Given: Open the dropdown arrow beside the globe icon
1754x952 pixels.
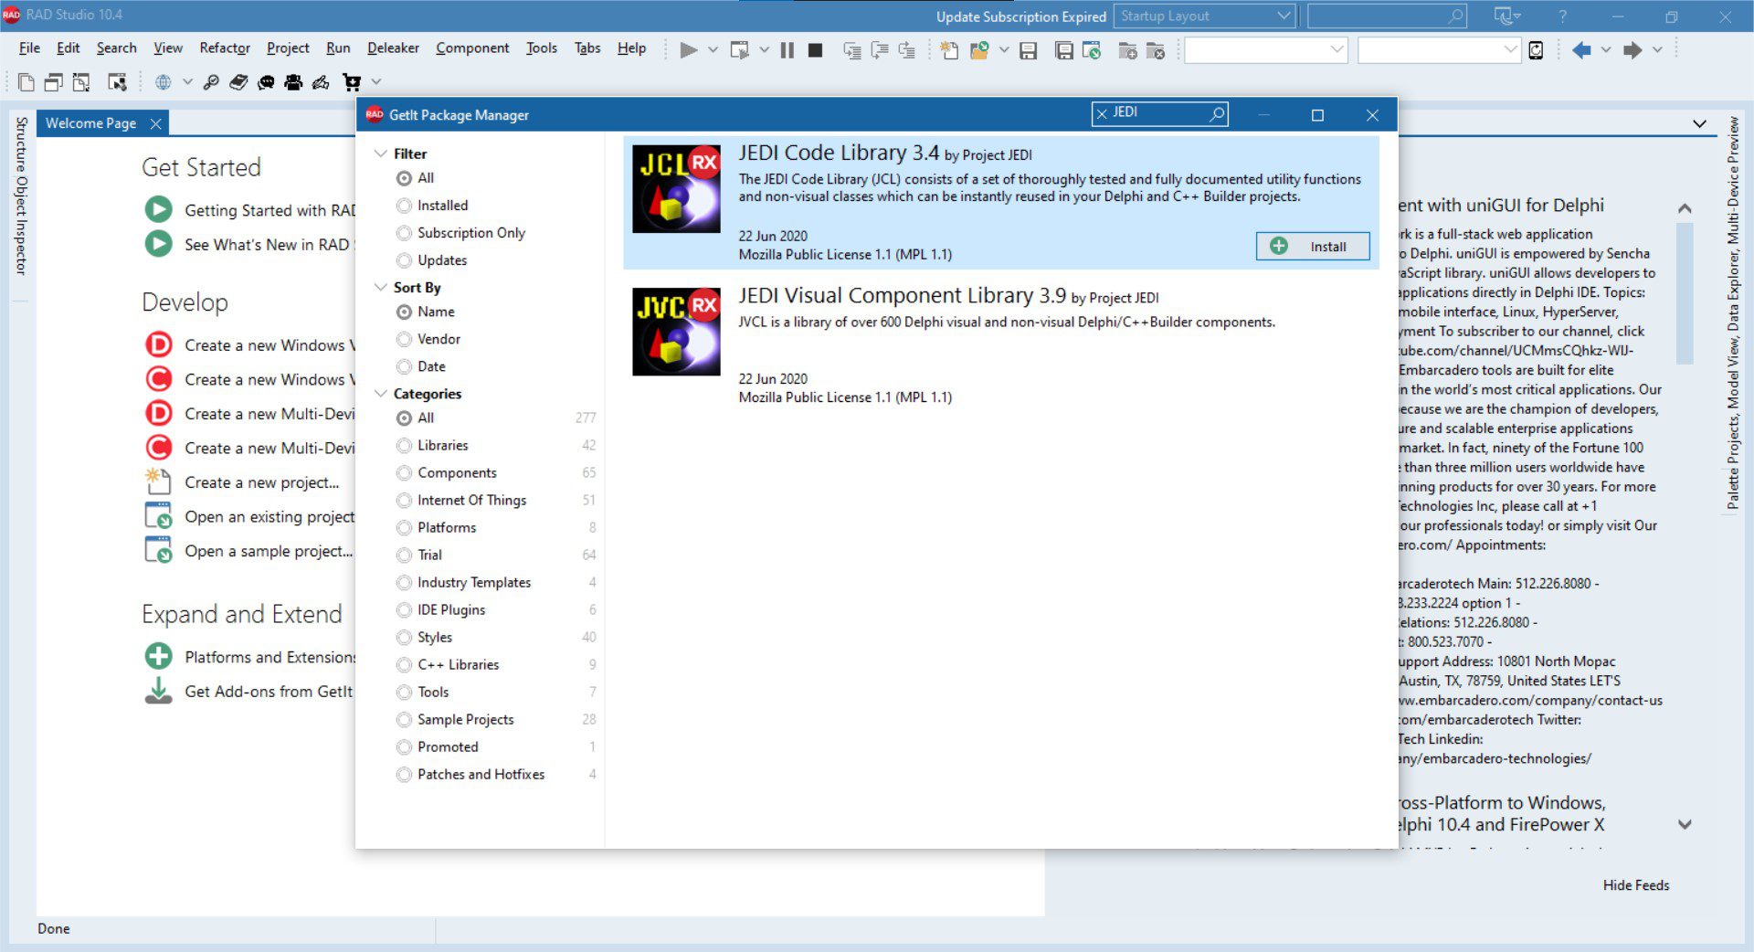Looking at the screenshot, I should click(187, 82).
